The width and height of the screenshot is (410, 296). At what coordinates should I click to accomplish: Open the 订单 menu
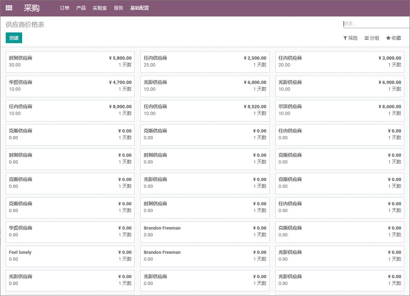(65, 8)
